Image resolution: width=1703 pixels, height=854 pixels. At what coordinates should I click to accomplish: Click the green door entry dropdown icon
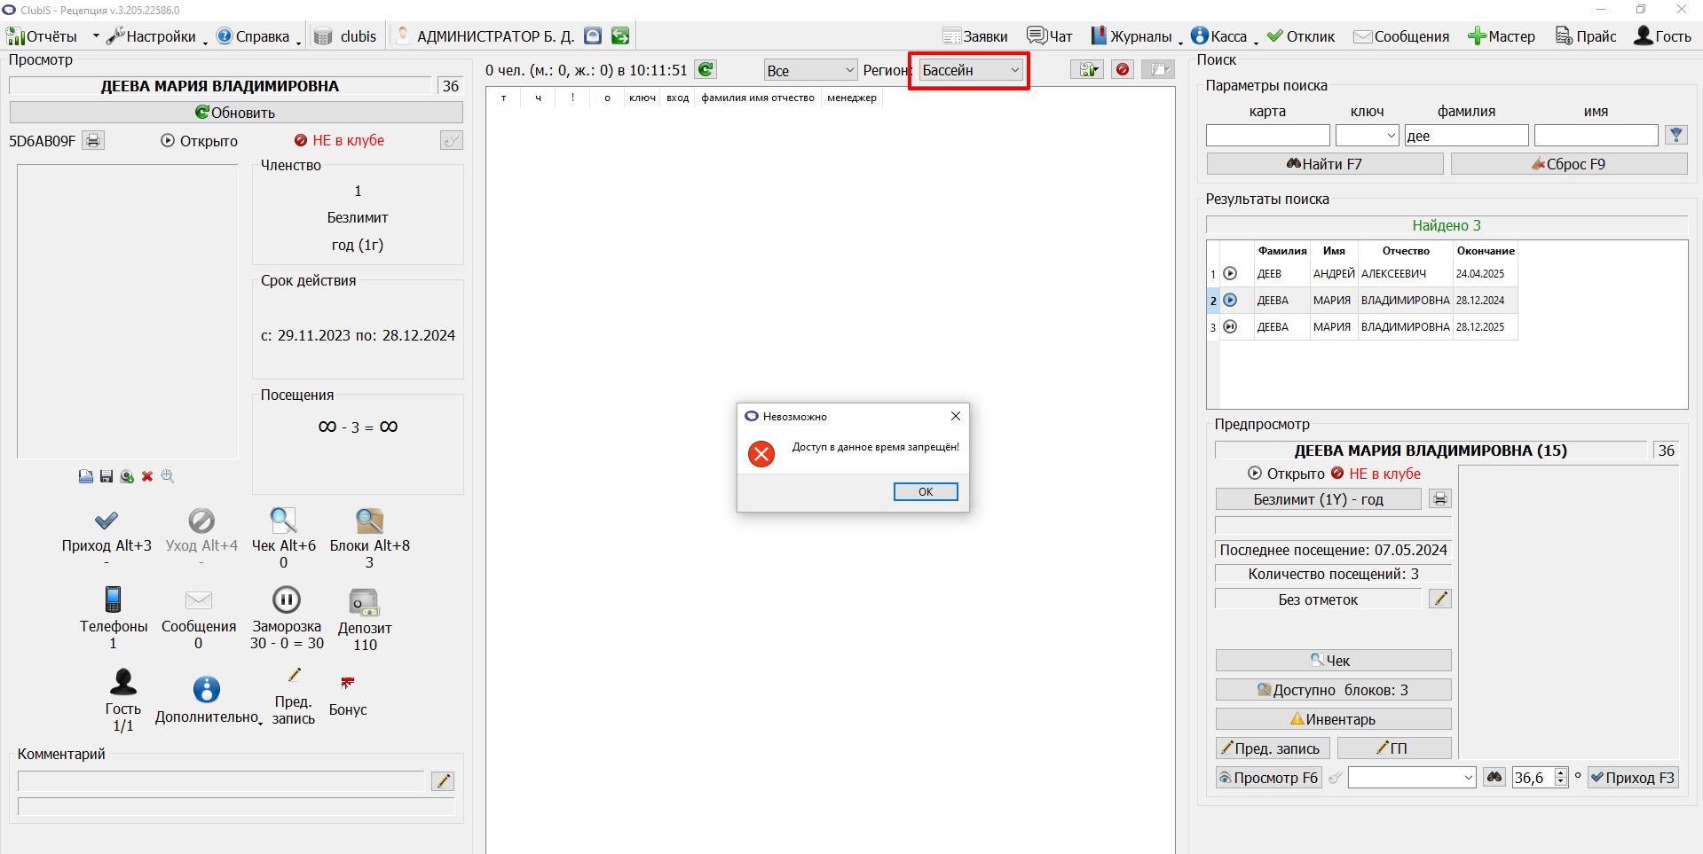coord(1087,69)
